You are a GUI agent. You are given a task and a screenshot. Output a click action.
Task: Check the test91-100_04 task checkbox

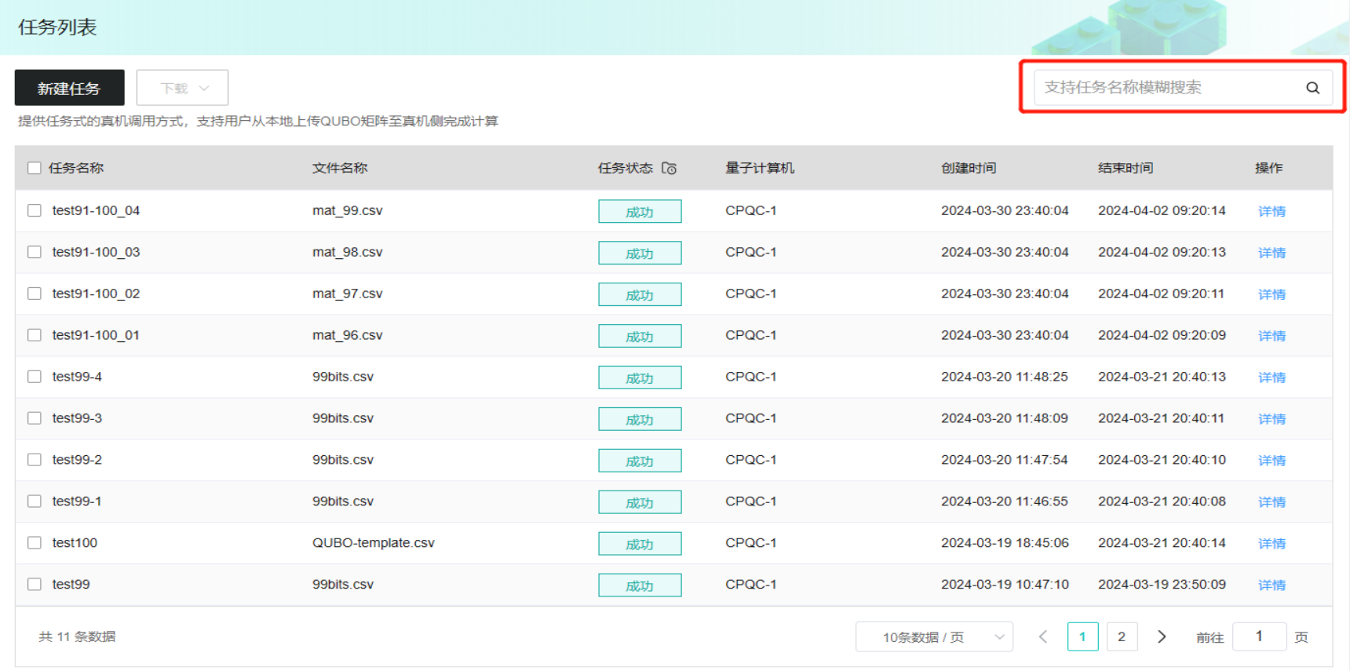35,210
